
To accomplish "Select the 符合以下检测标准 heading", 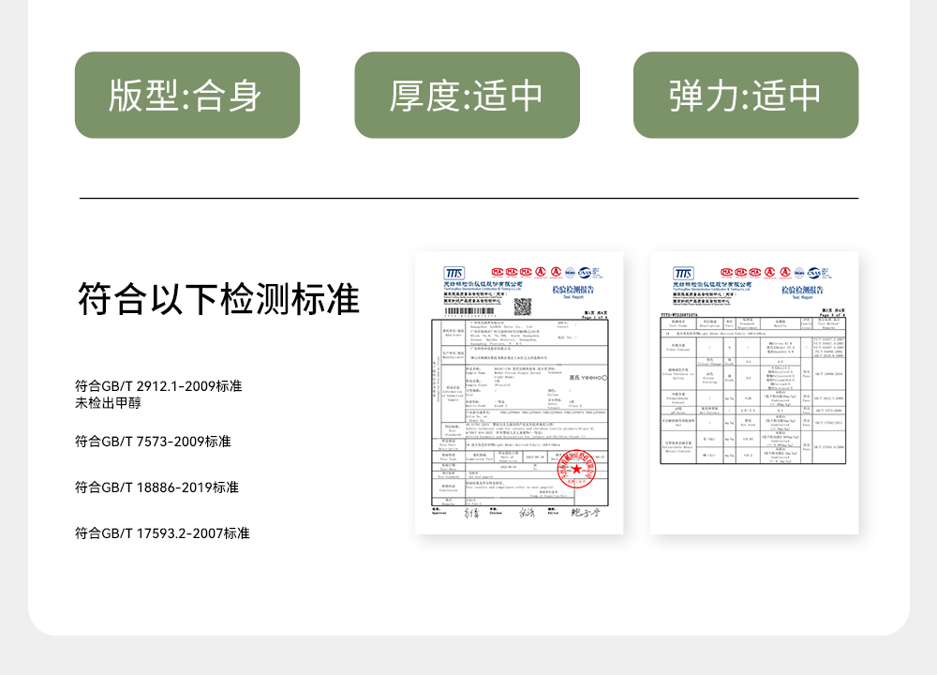I will [x=218, y=299].
